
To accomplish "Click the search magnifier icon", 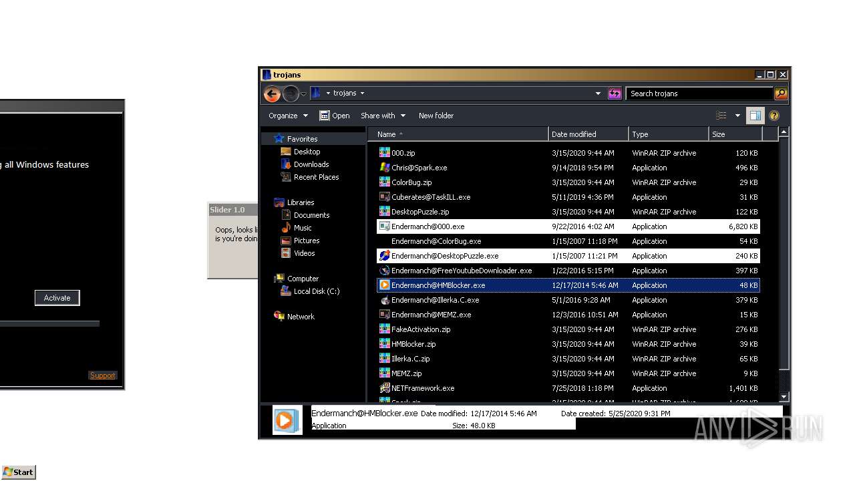I will [x=781, y=94].
